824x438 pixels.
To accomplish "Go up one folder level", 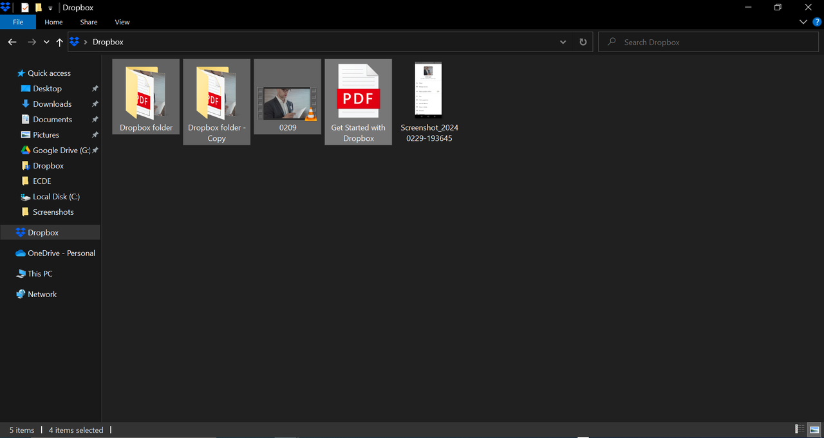I will pos(60,42).
